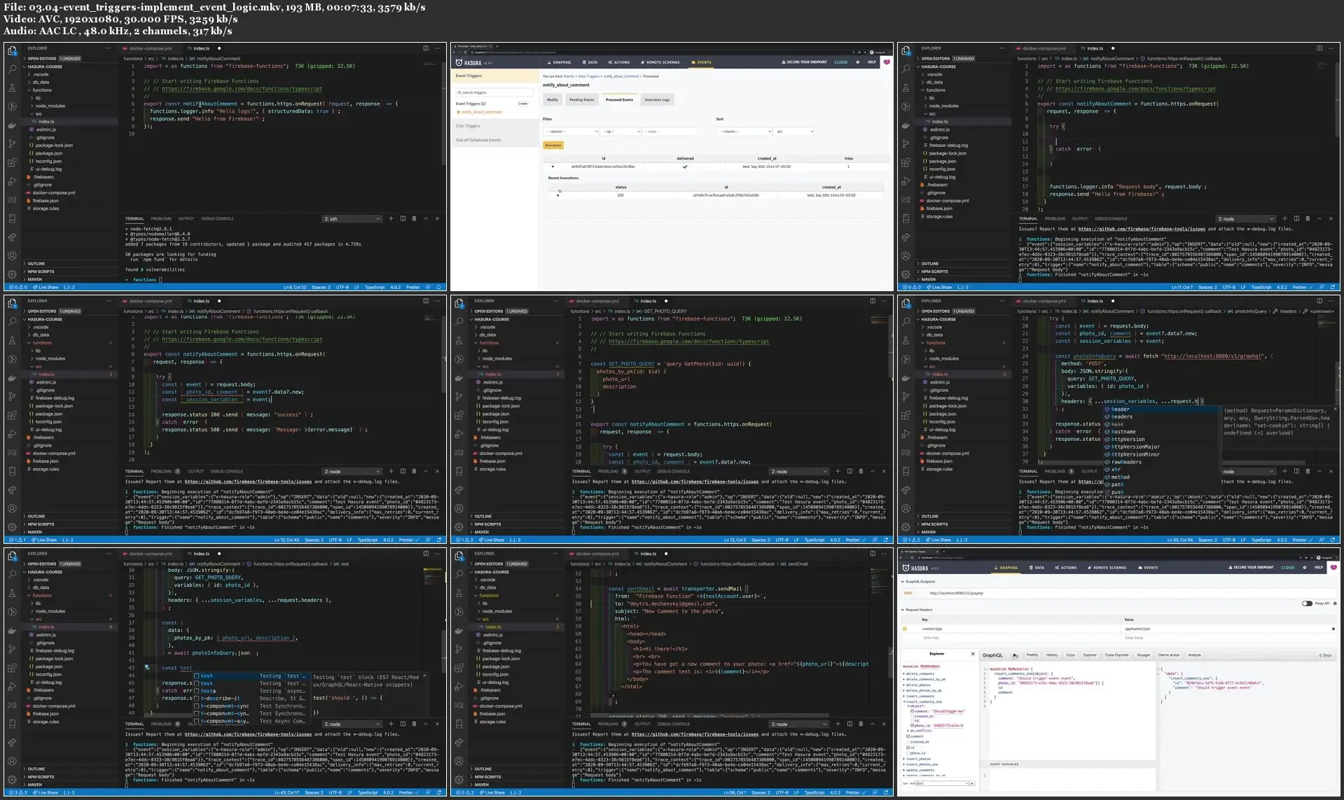
Task: Click the heart icon on Hasura Event Triggers page
Action: click(x=887, y=62)
